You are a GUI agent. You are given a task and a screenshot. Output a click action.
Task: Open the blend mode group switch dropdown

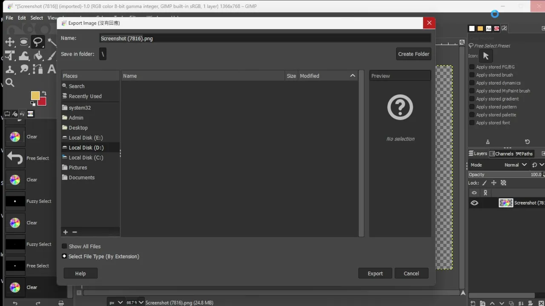[538, 165]
